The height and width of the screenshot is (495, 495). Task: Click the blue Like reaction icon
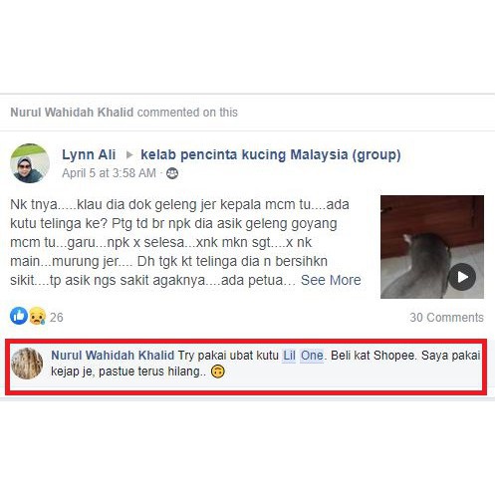pyautogui.click(x=19, y=316)
